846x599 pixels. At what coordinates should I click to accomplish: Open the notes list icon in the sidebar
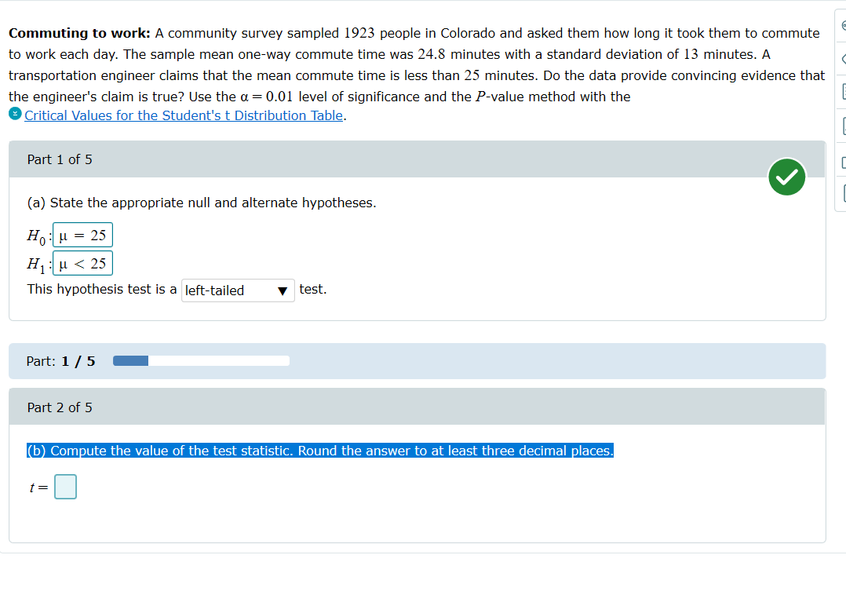tap(842, 91)
